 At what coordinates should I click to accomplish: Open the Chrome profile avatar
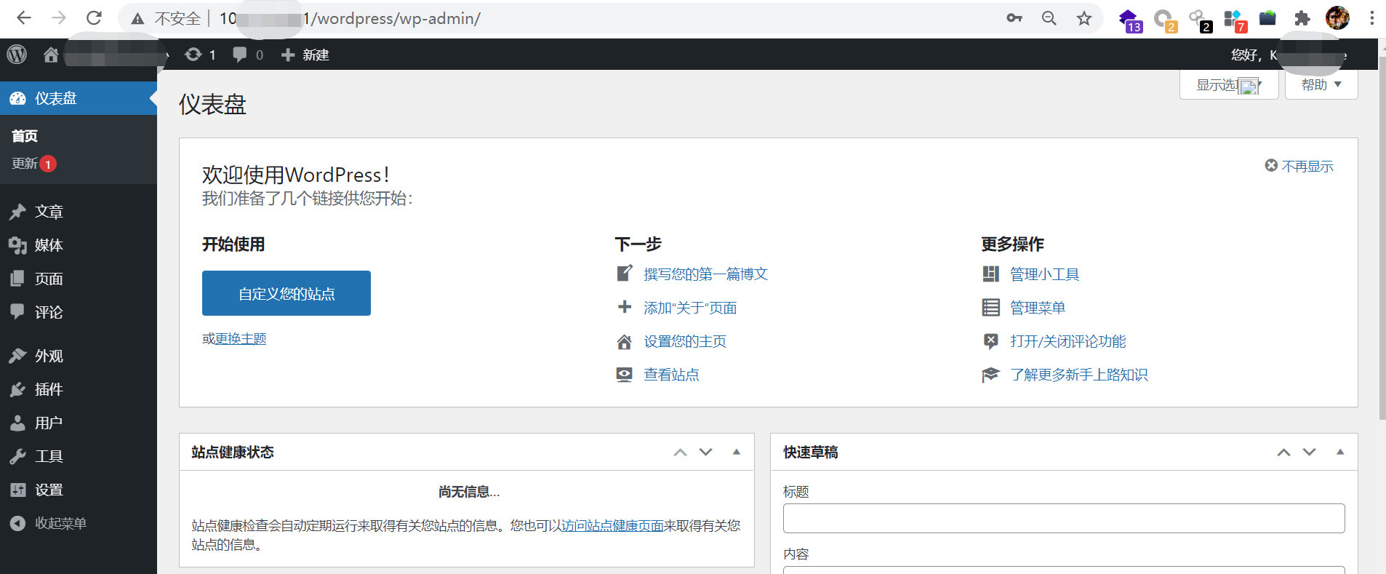(x=1337, y=18)
